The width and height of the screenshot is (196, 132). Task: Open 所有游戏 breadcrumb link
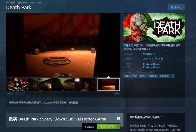(x=11, y=3)
